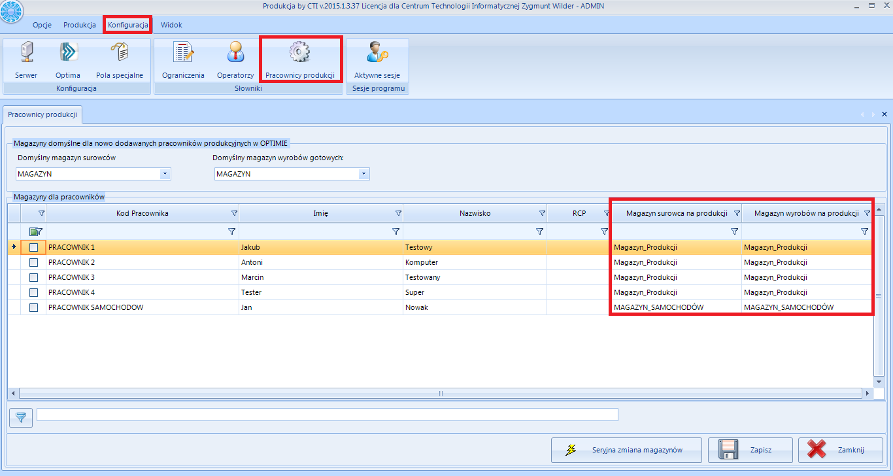Viewport: 893px width, 476px height.
Task: Sort by Kod Pracownika column header
Action: (143, 213)
